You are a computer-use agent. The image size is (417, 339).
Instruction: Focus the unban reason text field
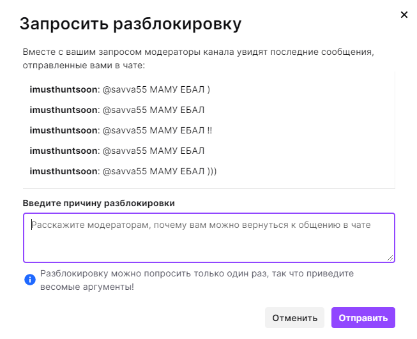(209, 237)
